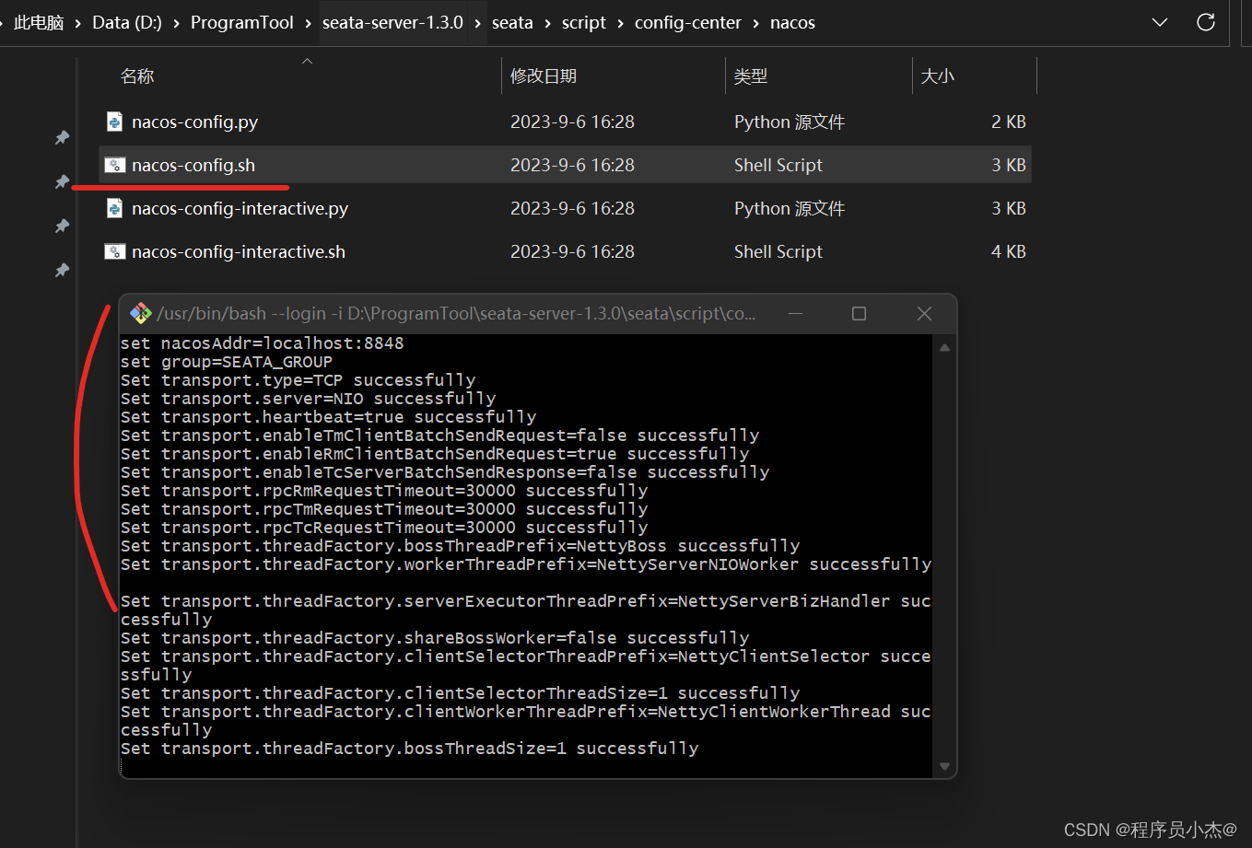This screenshot has width=1252, height=848.
Task: Minimize the Git Bash terminal window
Action: coord(795,314)
